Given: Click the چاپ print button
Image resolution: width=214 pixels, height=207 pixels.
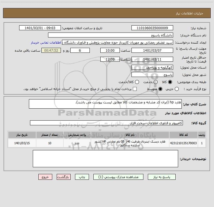Looking at the screenshot, I should click(x=82, y=177).
